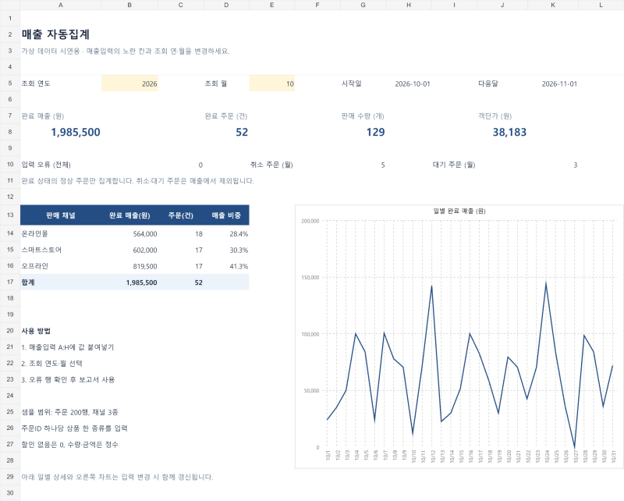This screenshot has width=624, height=501.
Task: Click the '대기 주문 (월)' label
Action: 454,165
